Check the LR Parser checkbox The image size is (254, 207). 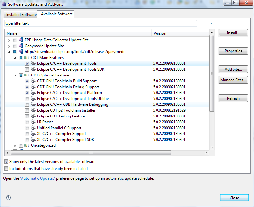(27, 122)
